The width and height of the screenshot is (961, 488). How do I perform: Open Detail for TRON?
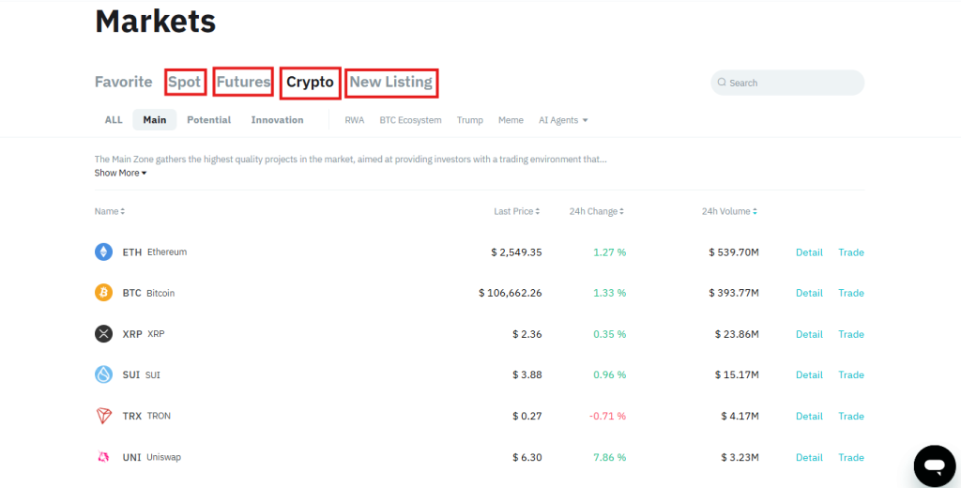pos(809,416)
